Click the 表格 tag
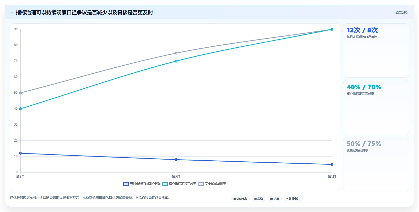This screenshot has height=212, width=419. [259, 199]
